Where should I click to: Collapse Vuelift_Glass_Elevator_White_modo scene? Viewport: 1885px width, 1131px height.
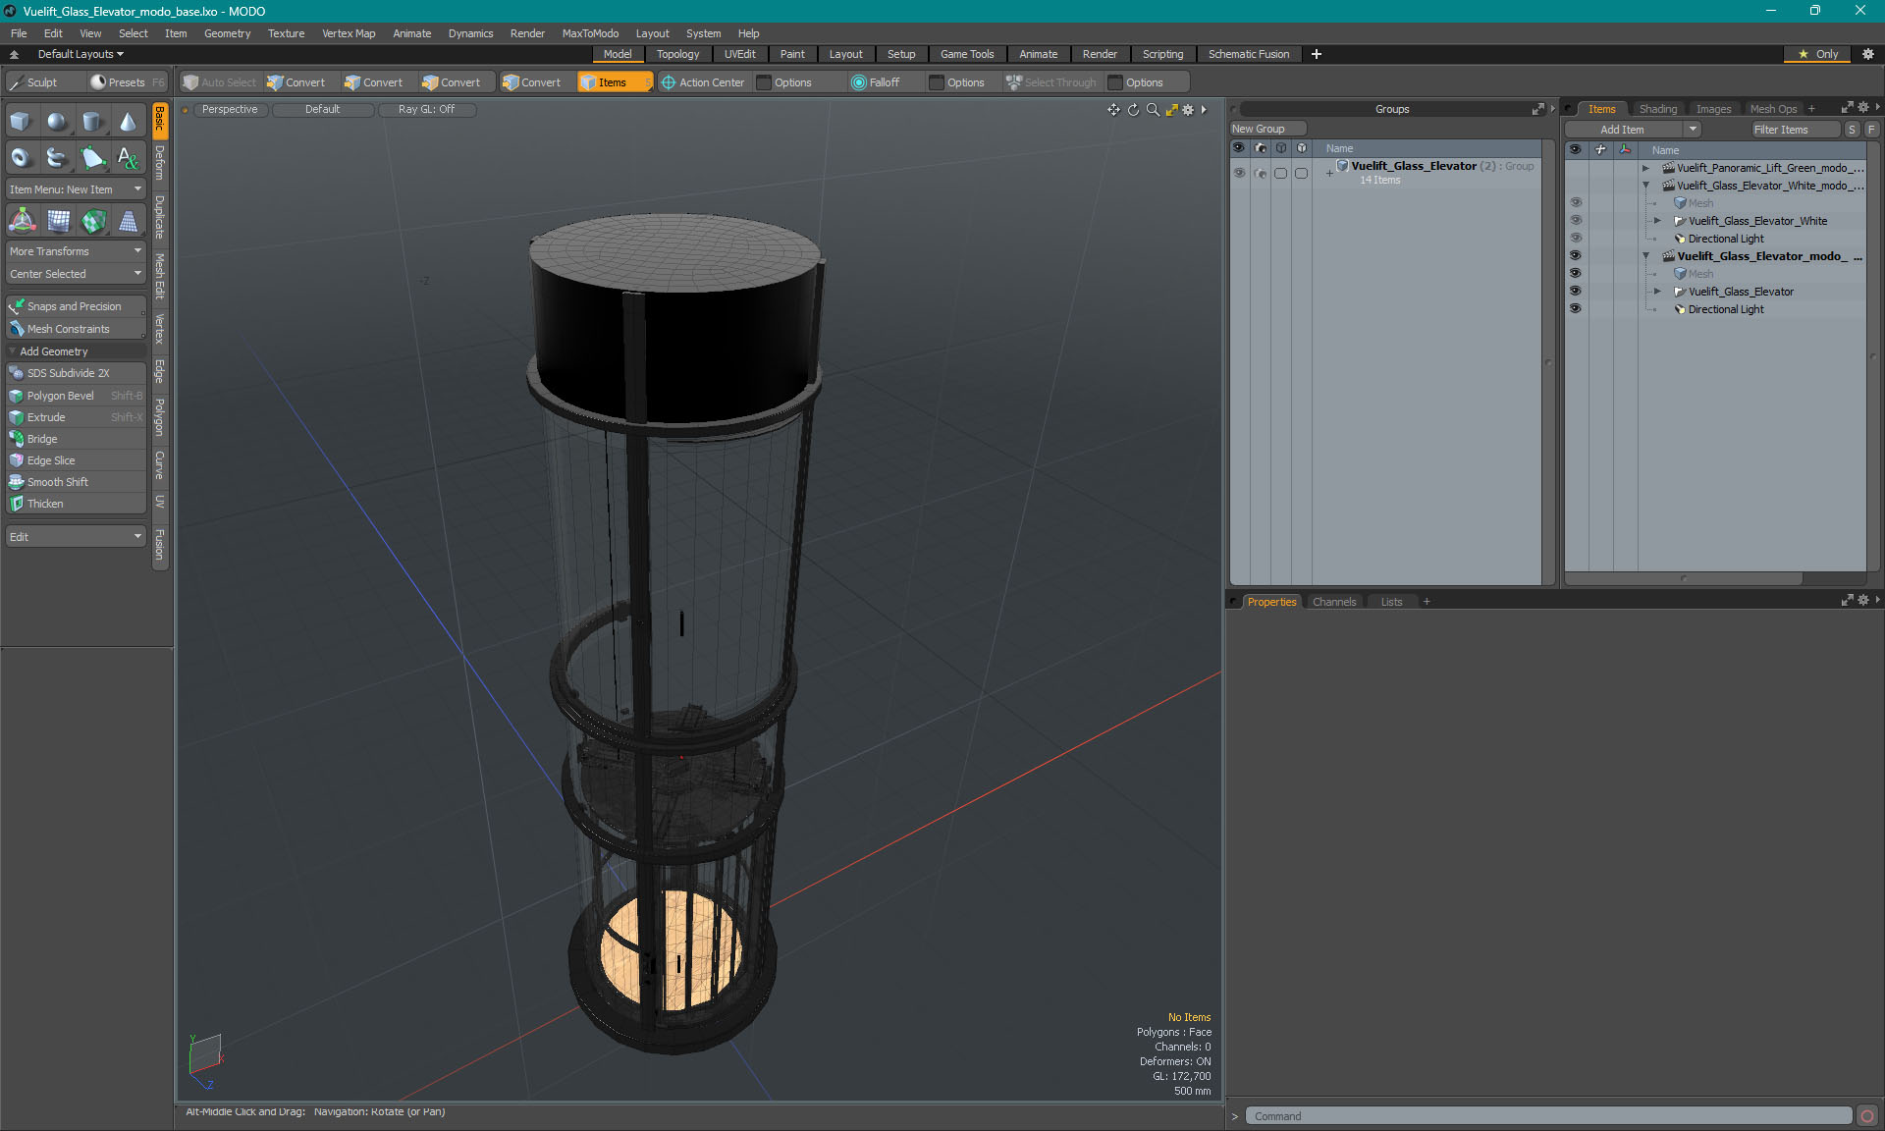tap(1646, 186)
